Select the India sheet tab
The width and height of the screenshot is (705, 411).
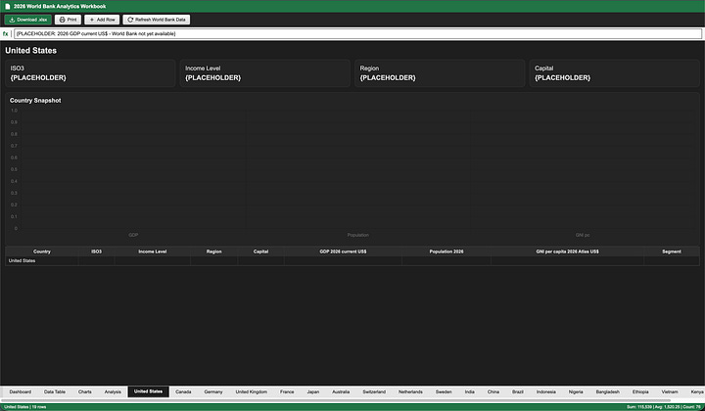[470, 391]
